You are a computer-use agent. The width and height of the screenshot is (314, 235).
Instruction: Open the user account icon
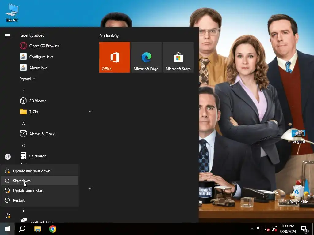(x=8, y=157)
